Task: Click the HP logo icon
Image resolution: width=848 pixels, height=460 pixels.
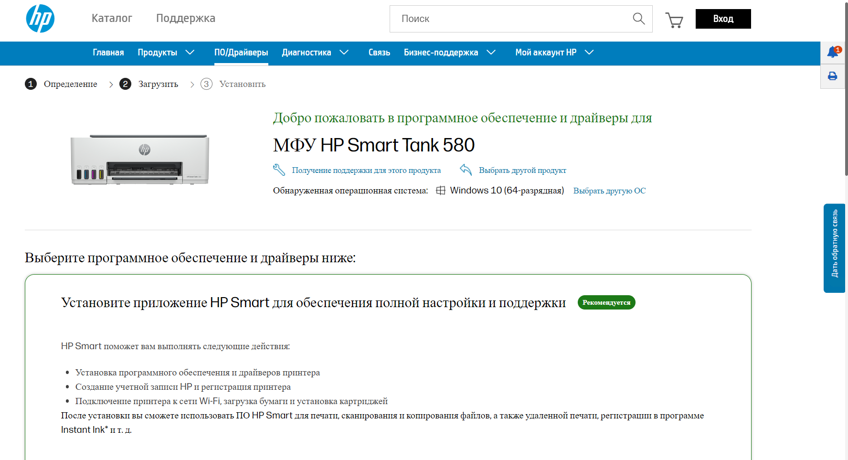Action: [x=40, y=19]
